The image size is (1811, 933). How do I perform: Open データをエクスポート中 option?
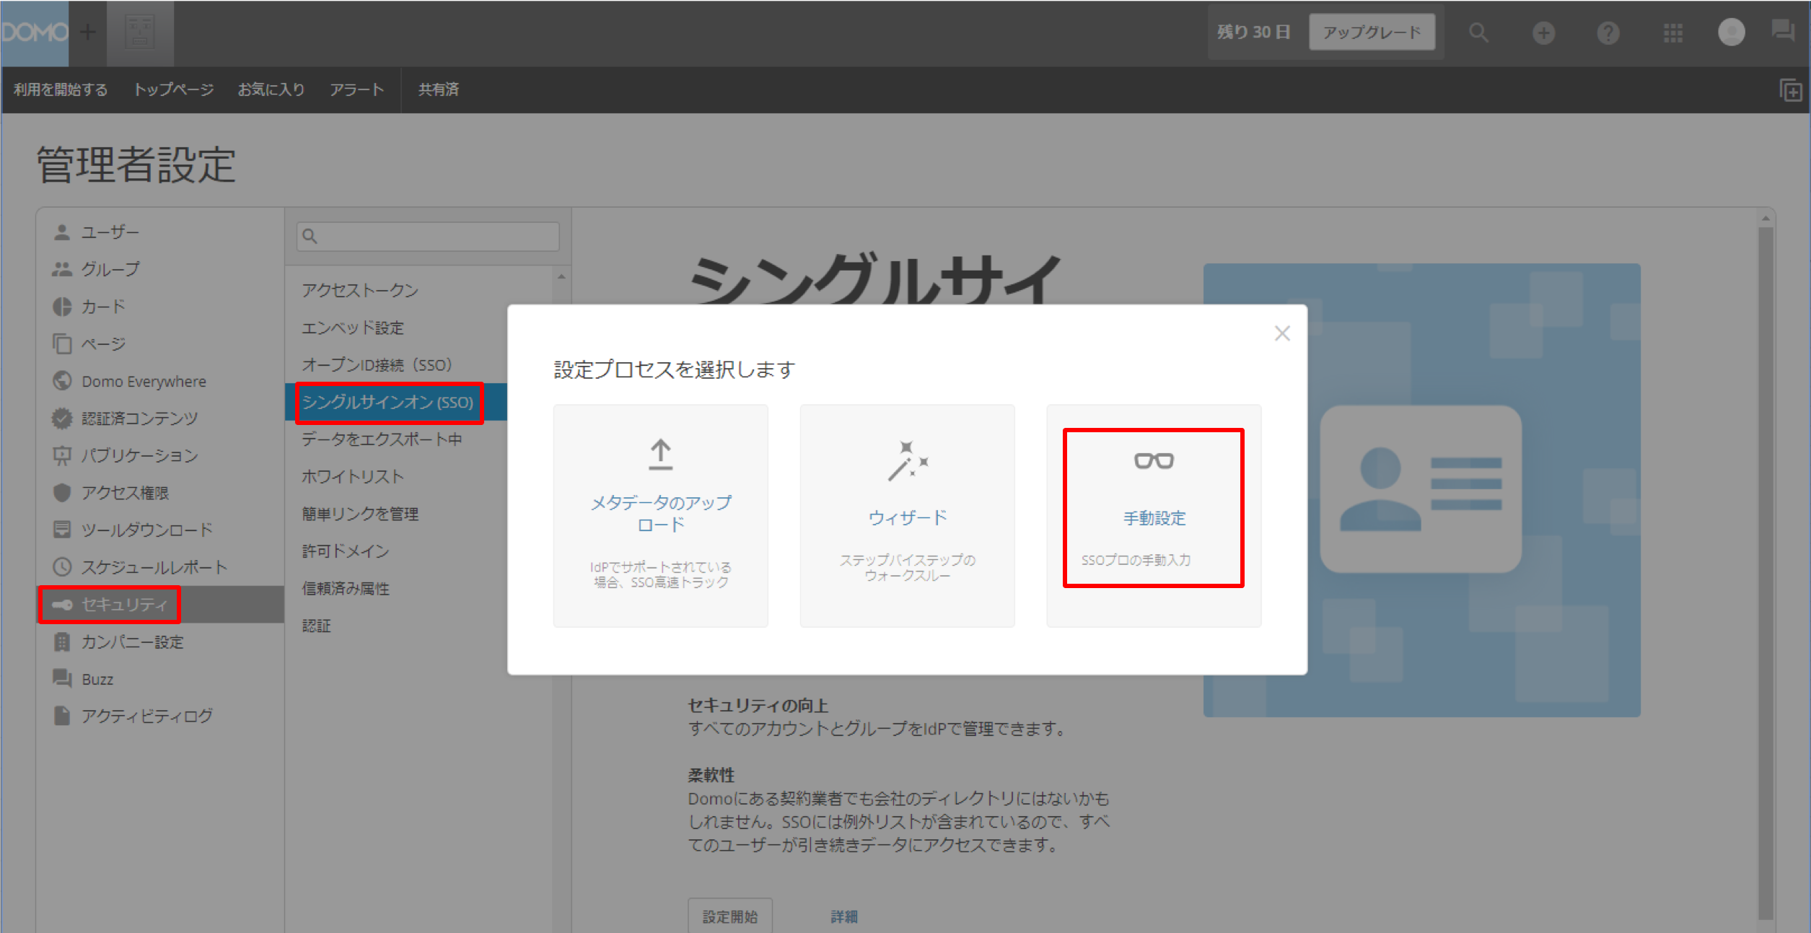pos(382,439)
